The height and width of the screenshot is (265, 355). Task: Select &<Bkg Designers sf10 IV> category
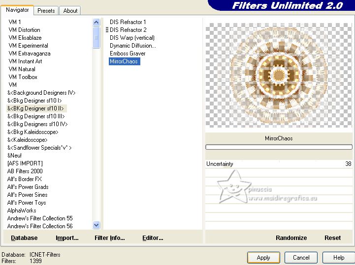pyautogui.click(x=37, y=124)
